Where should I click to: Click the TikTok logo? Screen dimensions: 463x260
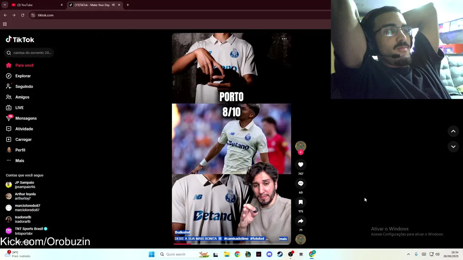click(x=20, y=39)
